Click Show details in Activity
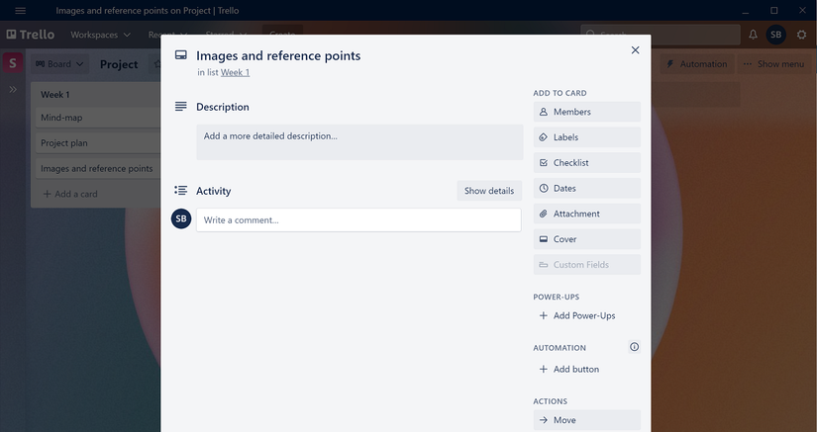817x432 pixels. click(489, 191)
